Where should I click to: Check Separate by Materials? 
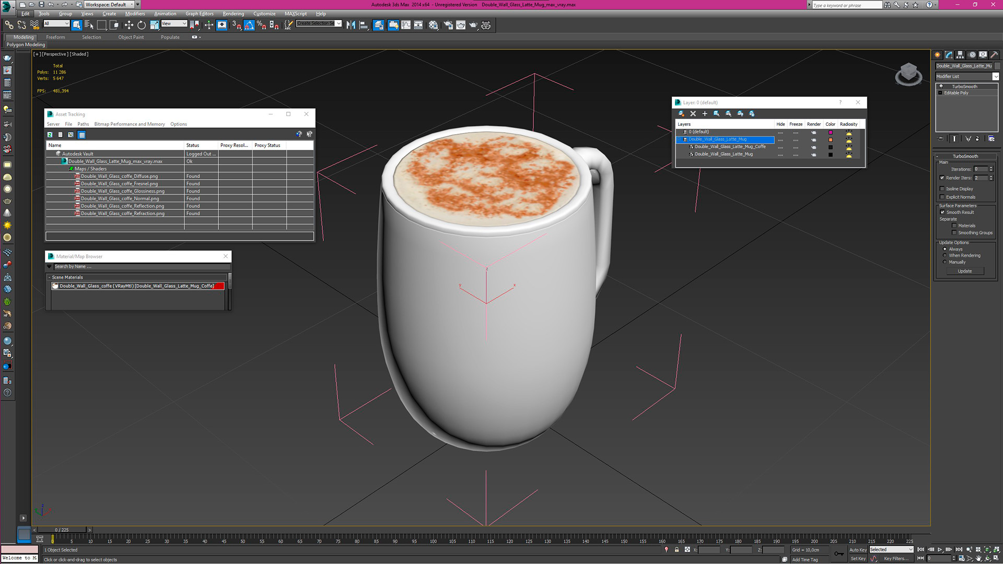954,226
